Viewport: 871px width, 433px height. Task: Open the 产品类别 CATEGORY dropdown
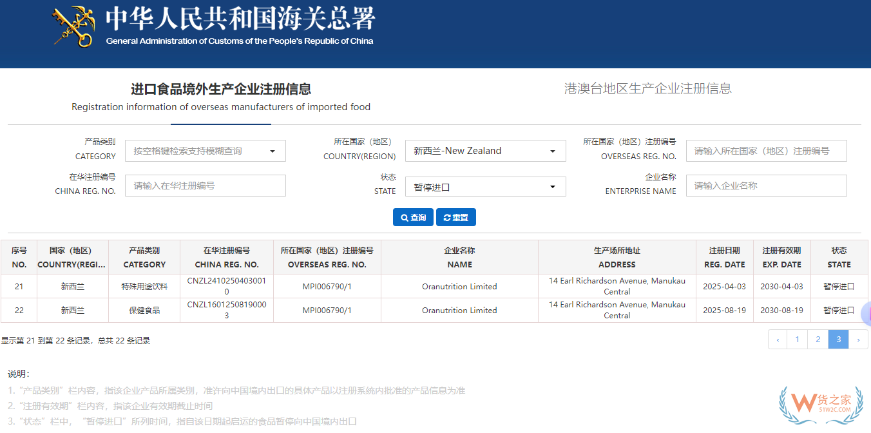pyautogui.click(x=206, y=151)
